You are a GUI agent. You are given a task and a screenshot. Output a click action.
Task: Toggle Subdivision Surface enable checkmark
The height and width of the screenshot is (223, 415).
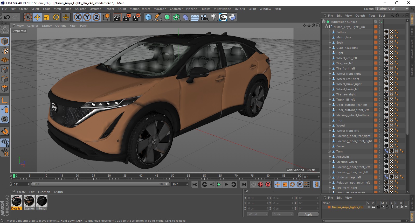coord(382,22)
